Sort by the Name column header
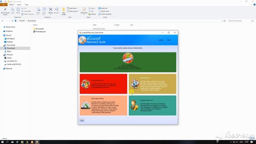 click(35, 25)
